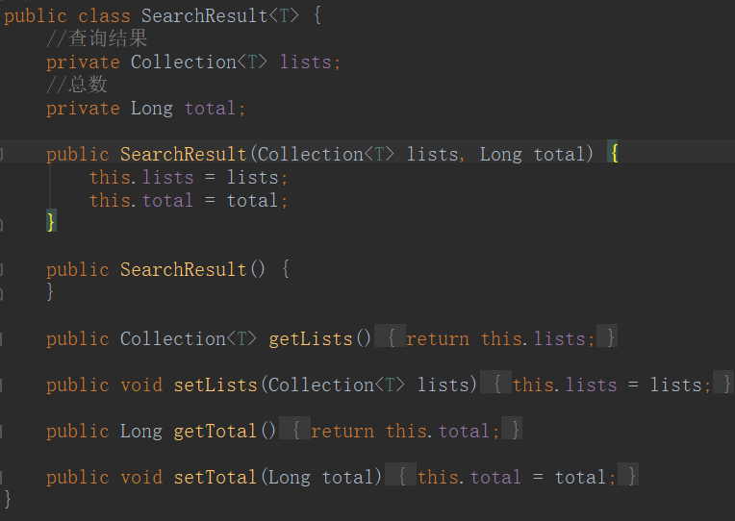Image resolution: width=735 pixels, height=521 pixels.
Task: Click the getTotal method name
Action: [x=215, y=431]
